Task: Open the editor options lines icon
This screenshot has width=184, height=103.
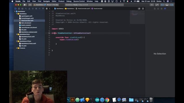Action: click(139, 9)
